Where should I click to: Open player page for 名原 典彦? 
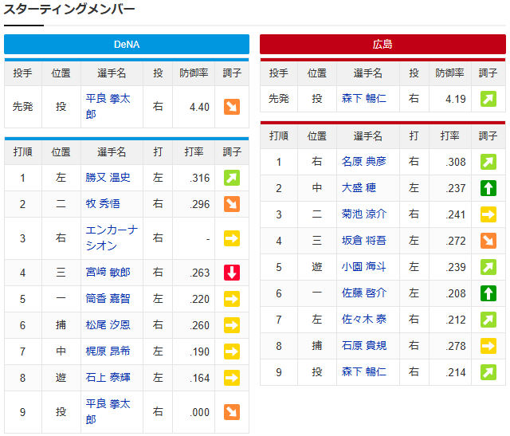(x=364, y=161)
